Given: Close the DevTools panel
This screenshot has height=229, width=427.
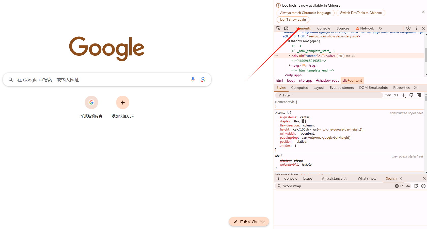Looking at the screenshot, I should (423, 28).
